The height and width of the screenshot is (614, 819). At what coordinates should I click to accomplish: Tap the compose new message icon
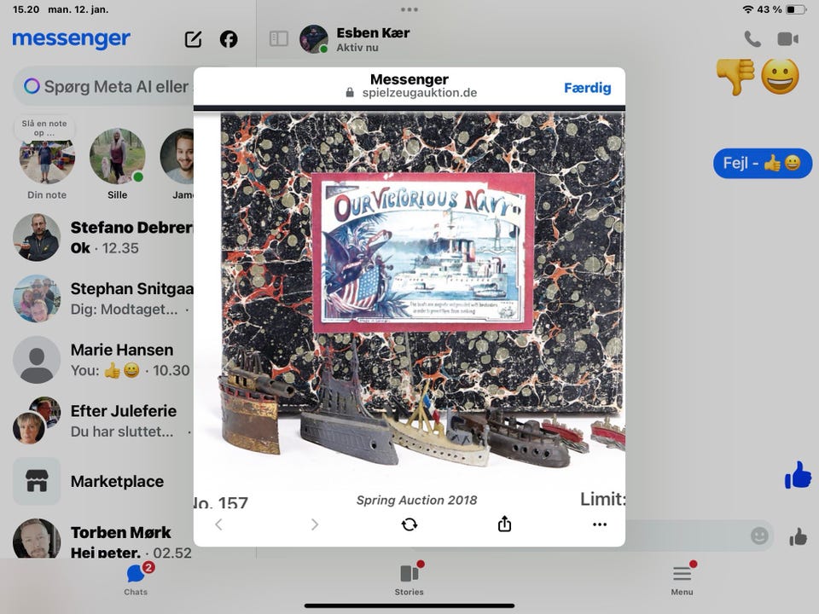pyautogui.click(x=194, y=39)
